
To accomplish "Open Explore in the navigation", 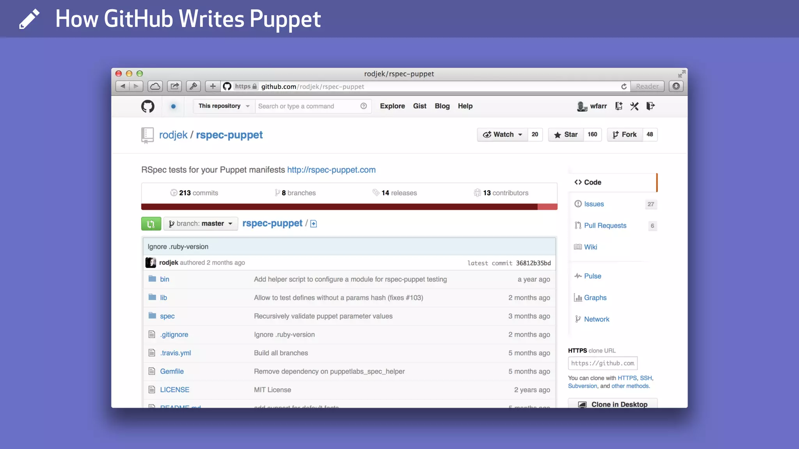I will 392,106.
